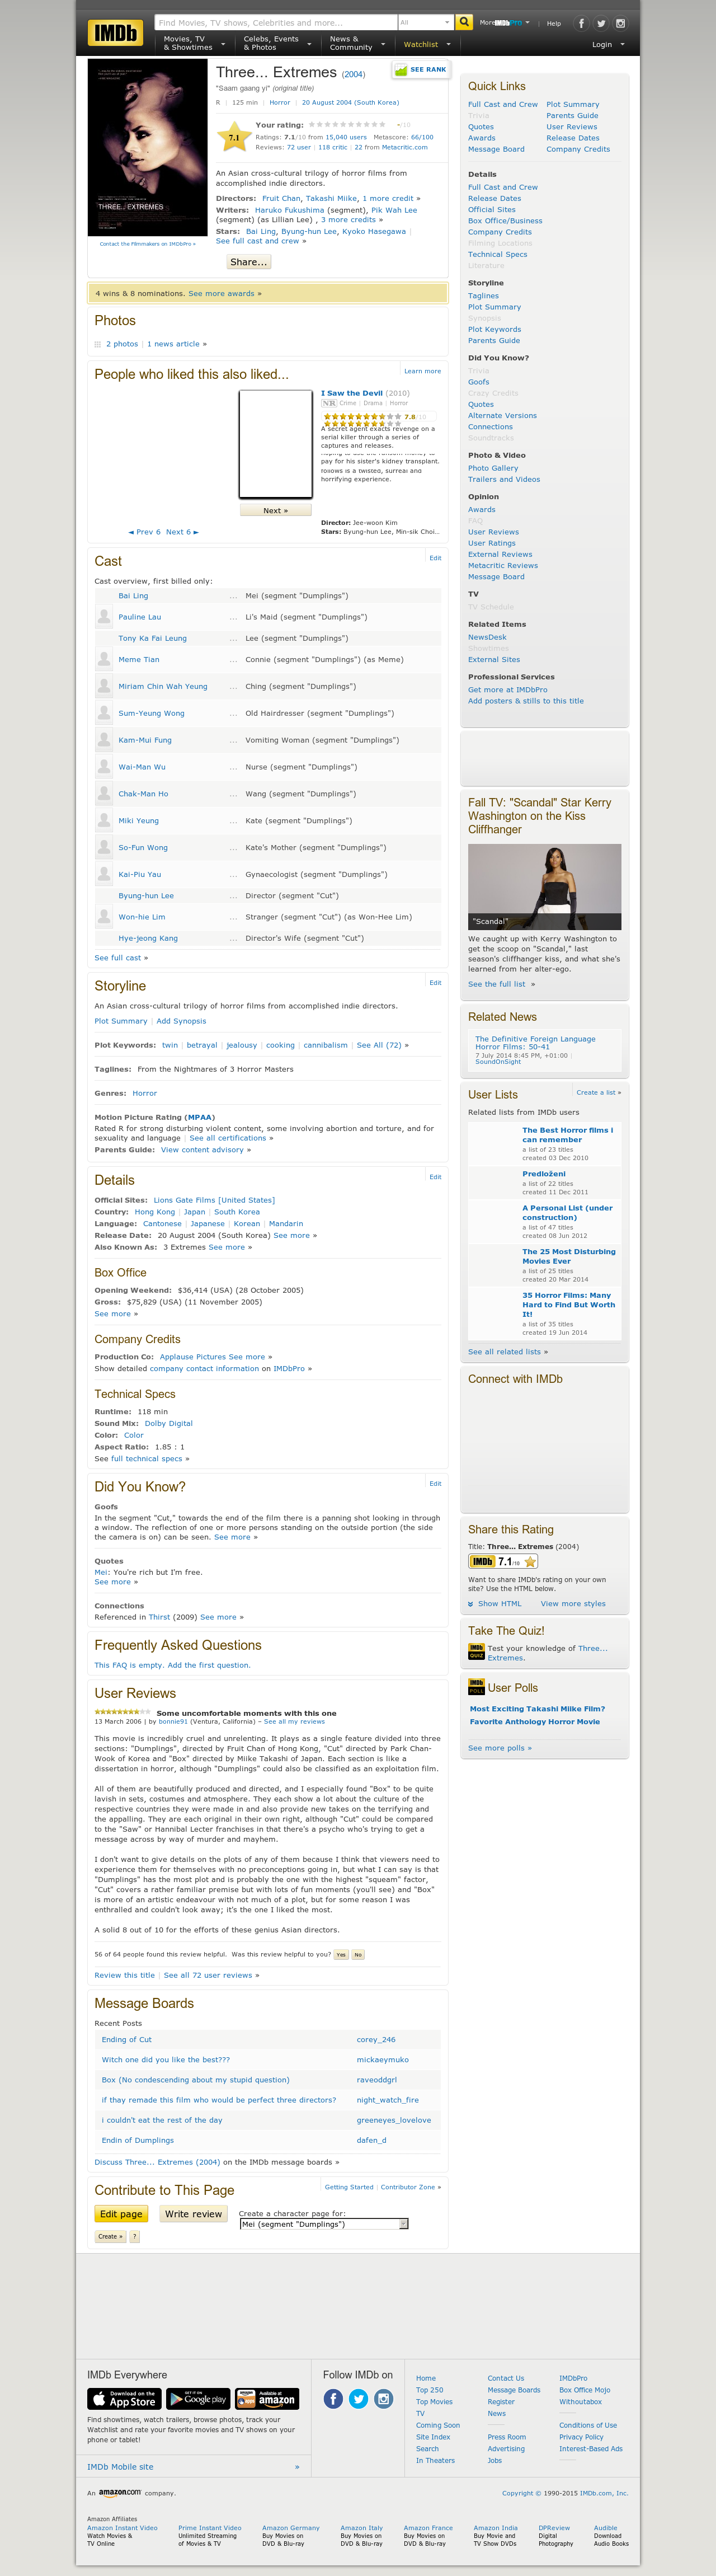Click the IMDb Quiz icon

coord(476,1651)
